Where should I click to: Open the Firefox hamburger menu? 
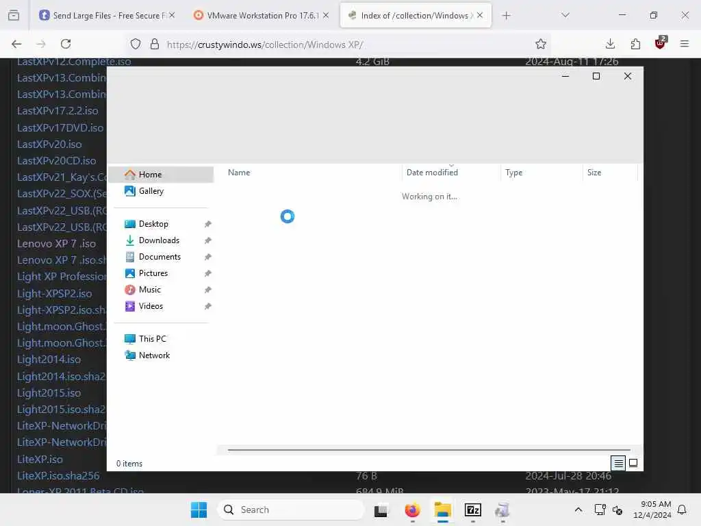pyautogui.click(x=685, y=44)
